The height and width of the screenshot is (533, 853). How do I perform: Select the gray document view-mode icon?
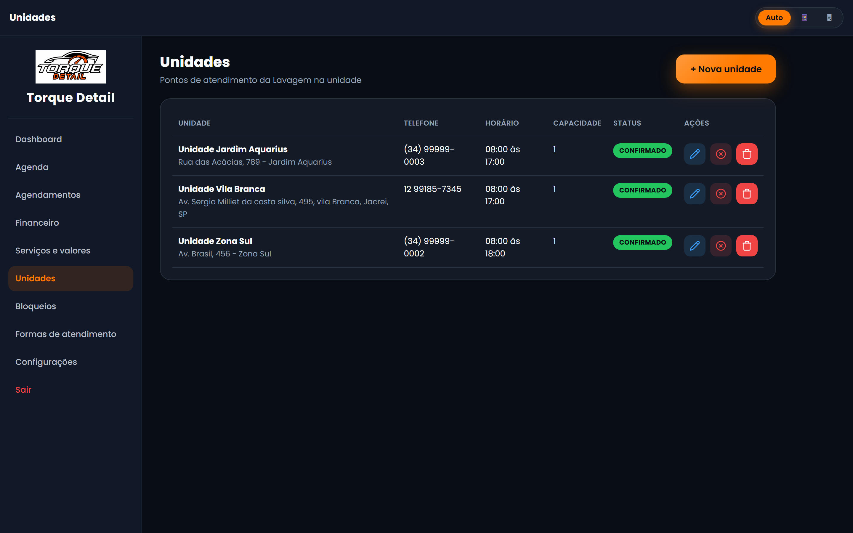pyautogui.click(x=829, y=18)
